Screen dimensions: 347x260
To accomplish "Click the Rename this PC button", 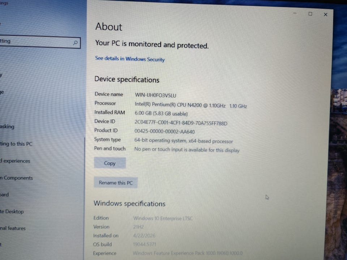I will 116,183.
